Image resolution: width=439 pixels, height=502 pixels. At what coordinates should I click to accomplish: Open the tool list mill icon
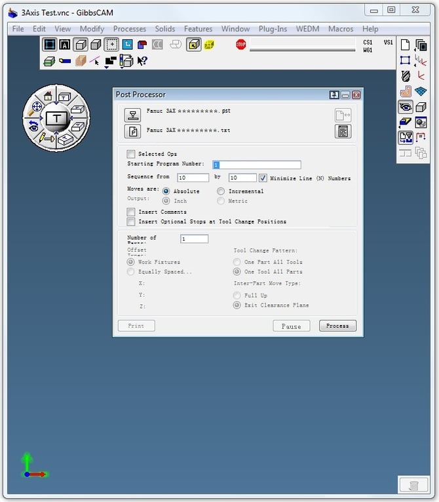pos(406,76)
